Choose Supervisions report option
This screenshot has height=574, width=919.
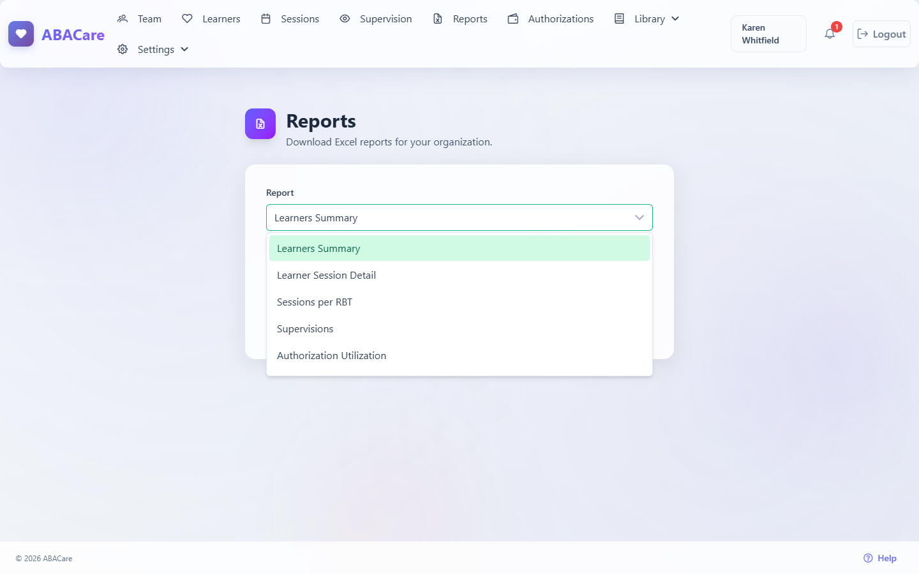459,328
